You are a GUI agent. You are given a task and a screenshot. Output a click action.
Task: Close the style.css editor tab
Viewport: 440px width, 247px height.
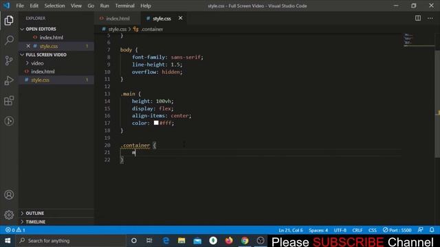point(180,18)
